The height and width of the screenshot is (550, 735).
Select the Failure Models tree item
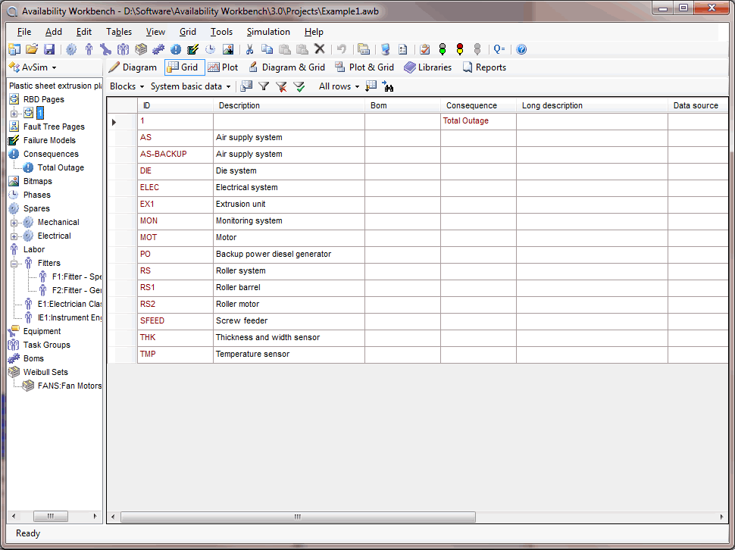point(49,140)
